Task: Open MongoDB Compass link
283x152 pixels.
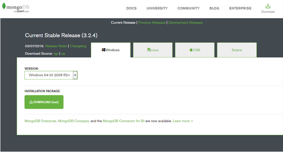Action: 73,121
